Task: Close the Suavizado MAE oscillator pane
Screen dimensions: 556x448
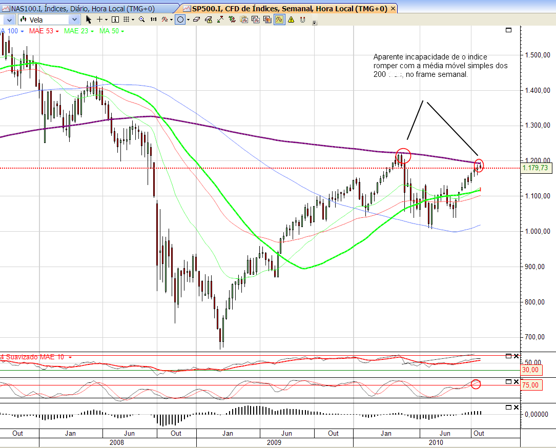Action: click(x=517, y=356)
